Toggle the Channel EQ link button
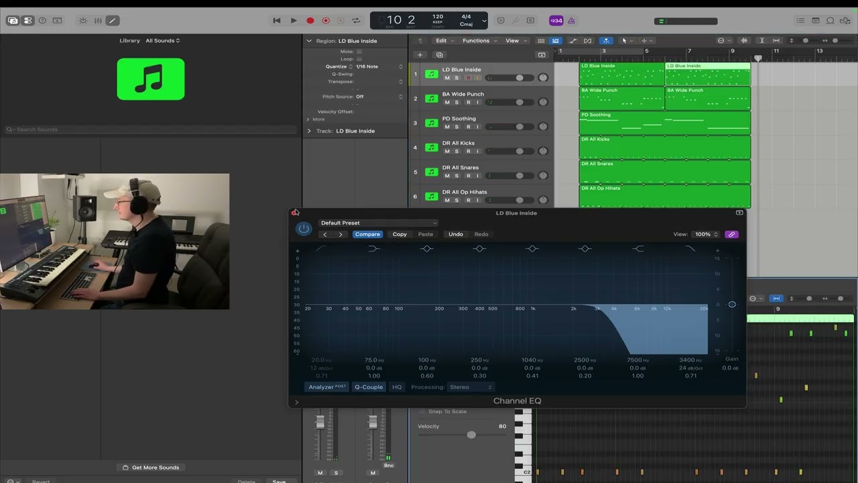This screenshot has height=483, width=858. pyautogui.click(x=731, y=234)
